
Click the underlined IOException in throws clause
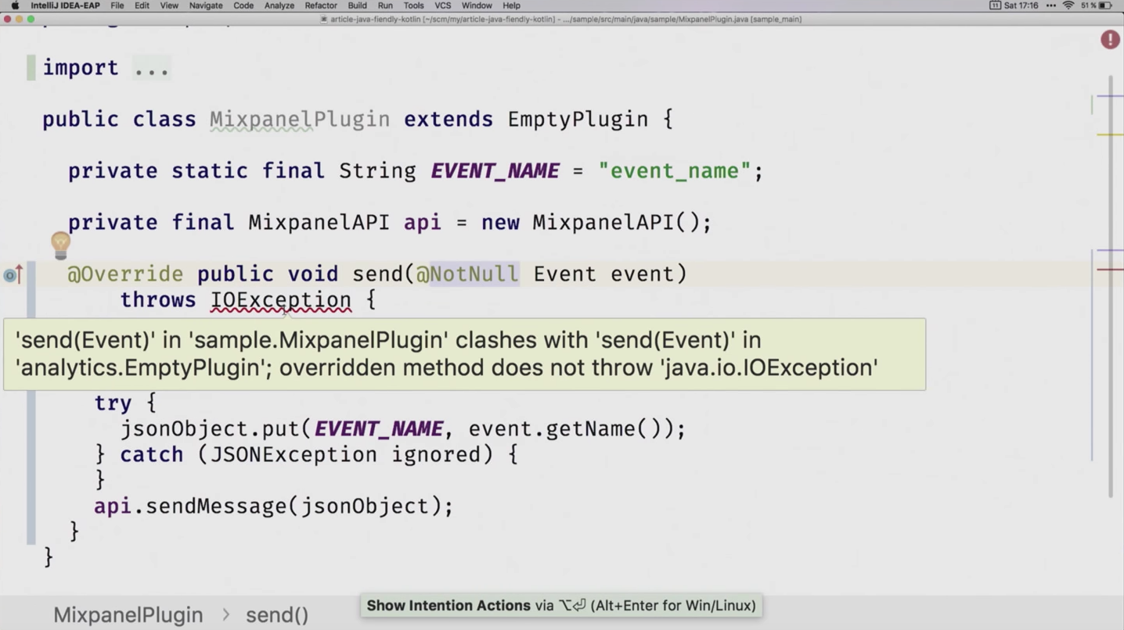281,300
